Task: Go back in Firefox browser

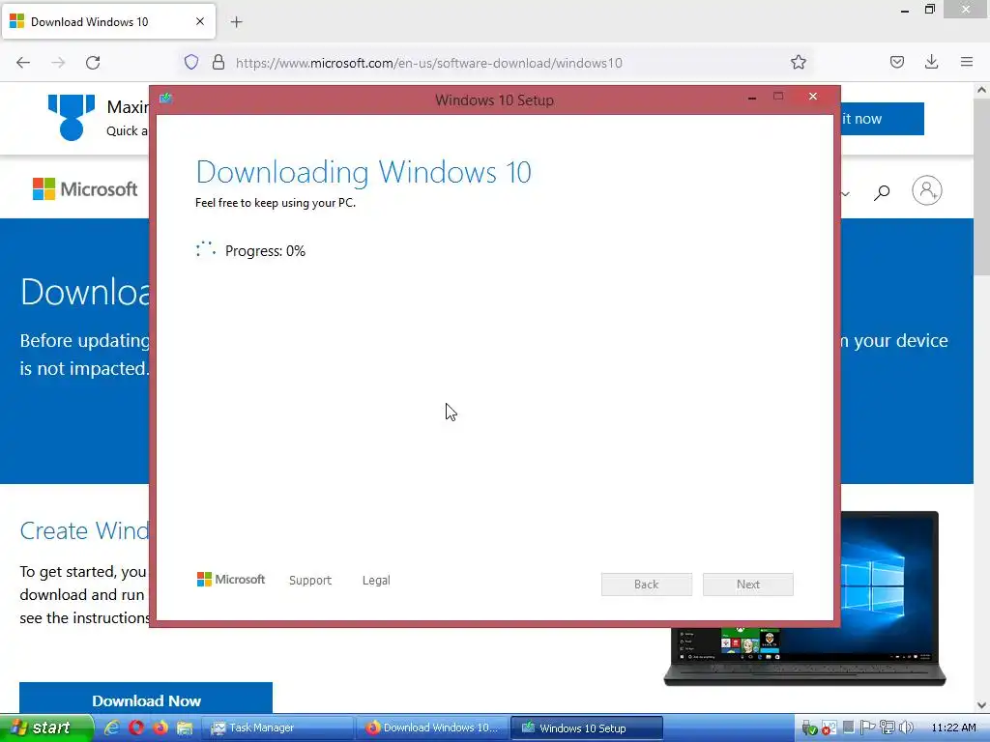Action: 23,63
